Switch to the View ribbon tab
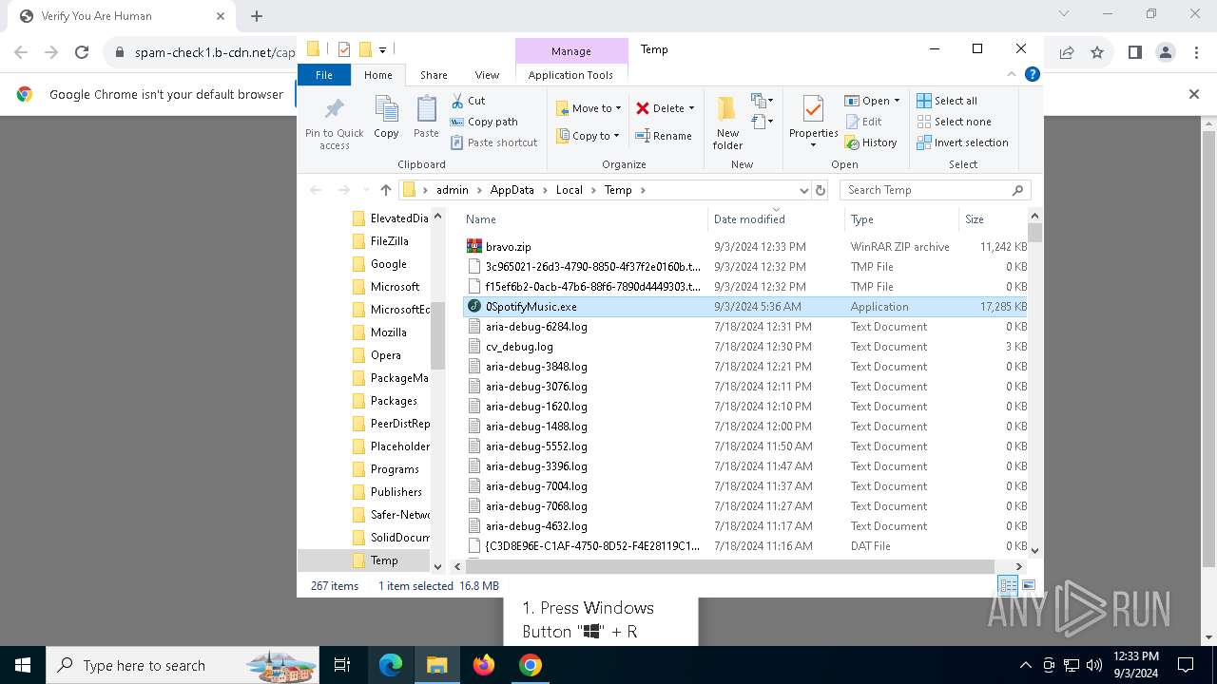Image resolution: width=1217 pixels, height=684 pixels. pyautogui.click(x=487, y=75)
